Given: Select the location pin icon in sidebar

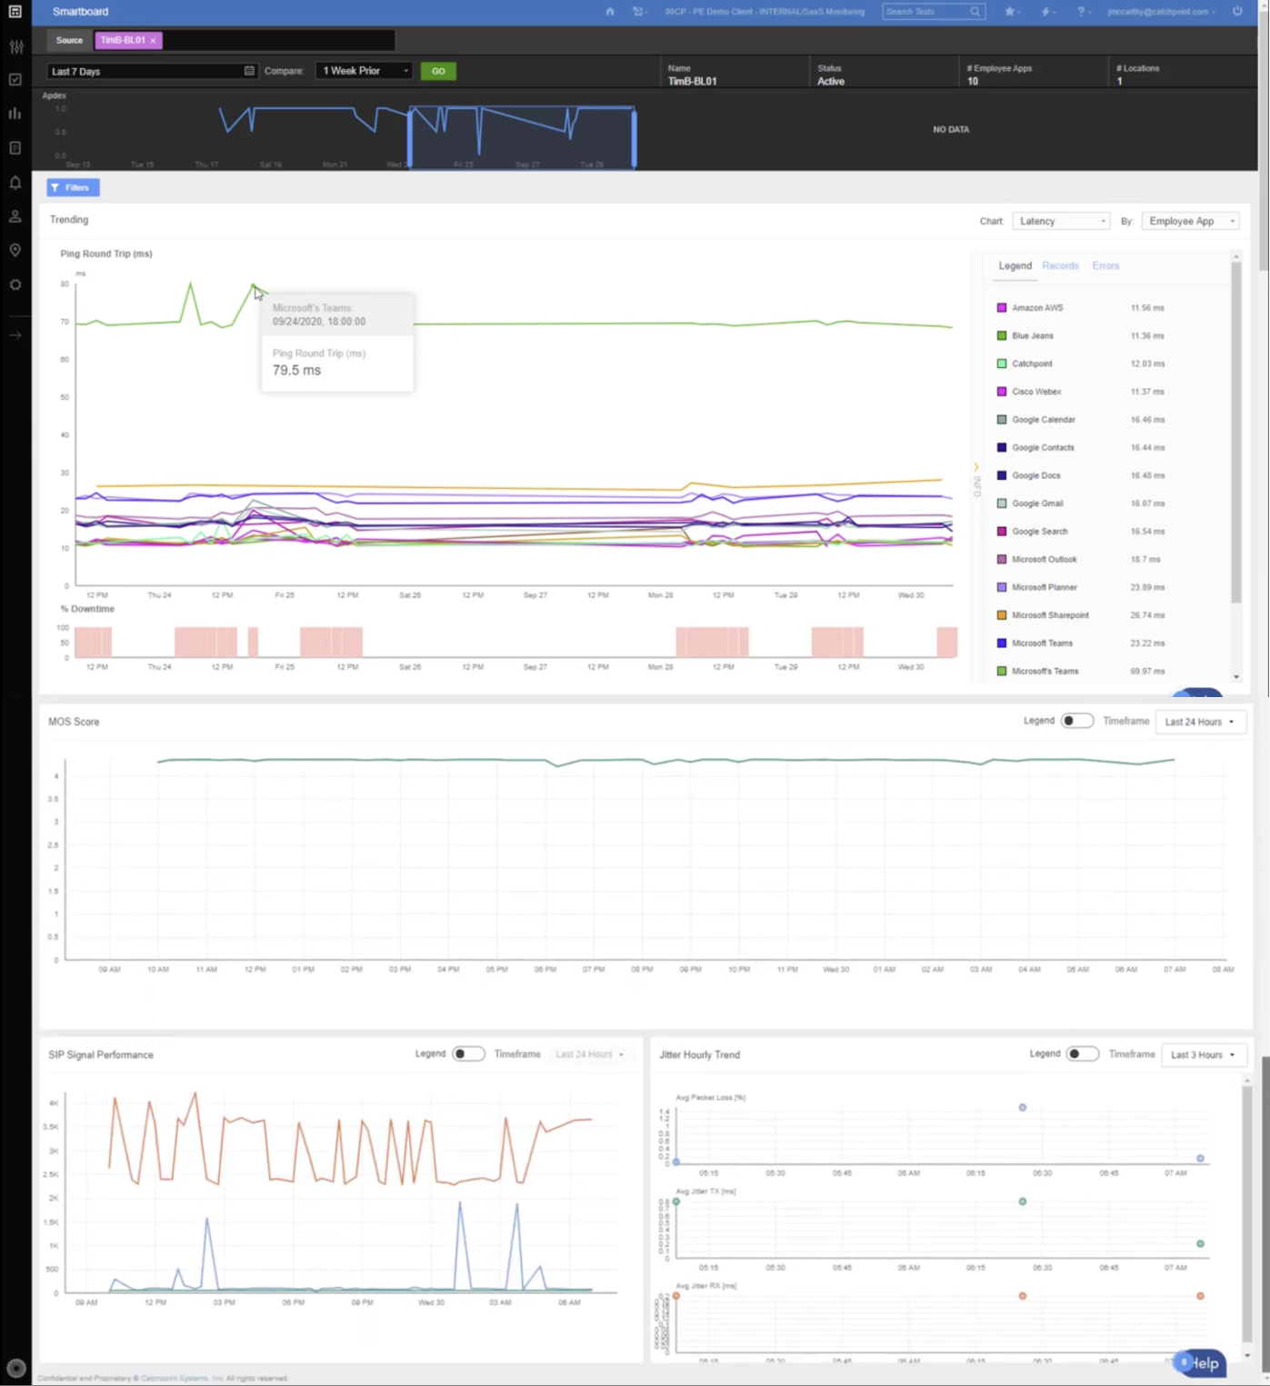Looking at the screenshot, I should (15, 250).
